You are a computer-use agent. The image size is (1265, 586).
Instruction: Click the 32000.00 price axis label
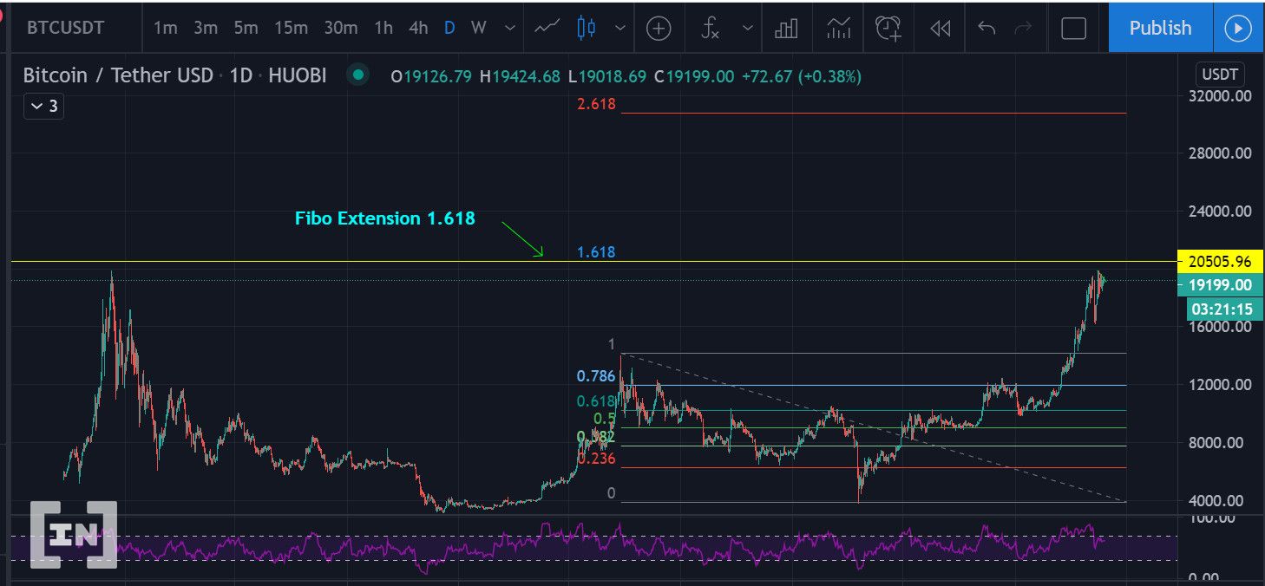pos(1220,96)
